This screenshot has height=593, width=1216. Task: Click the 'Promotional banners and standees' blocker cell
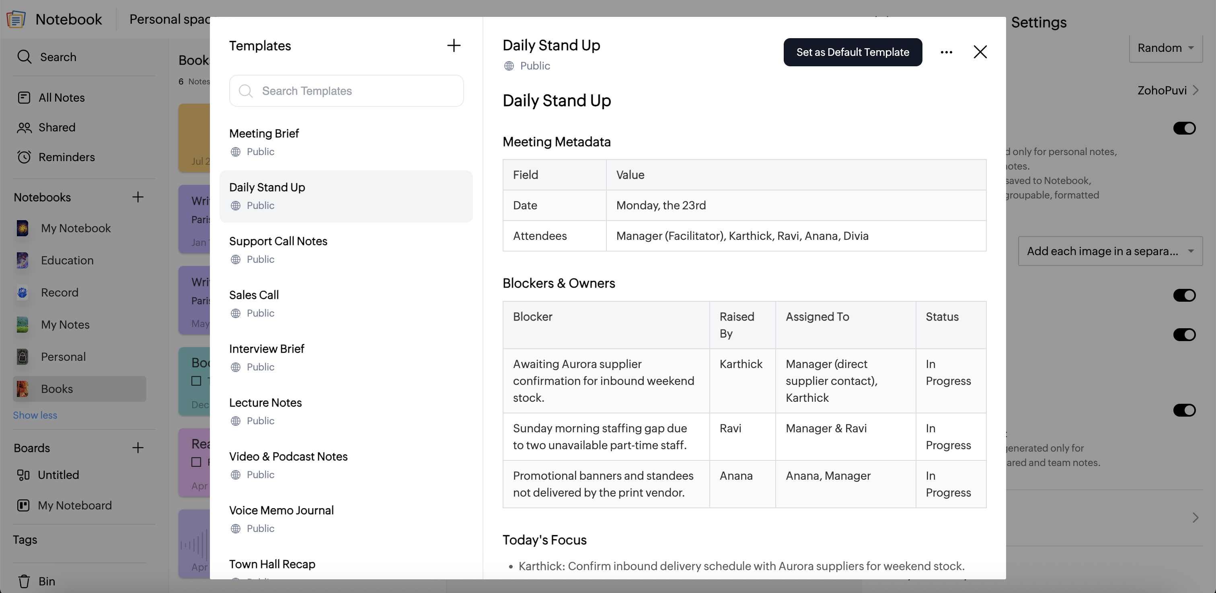606,484
